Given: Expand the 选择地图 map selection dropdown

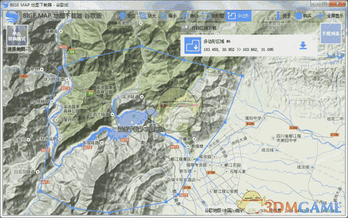Looking at the screenshot, I should [17, 49].
